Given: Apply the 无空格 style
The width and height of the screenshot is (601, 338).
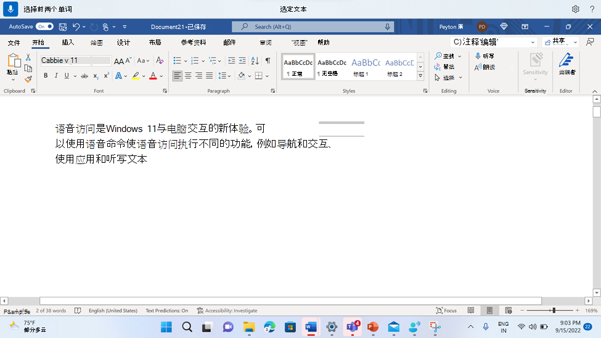Looking at the screenshot, I should [332, 67].
